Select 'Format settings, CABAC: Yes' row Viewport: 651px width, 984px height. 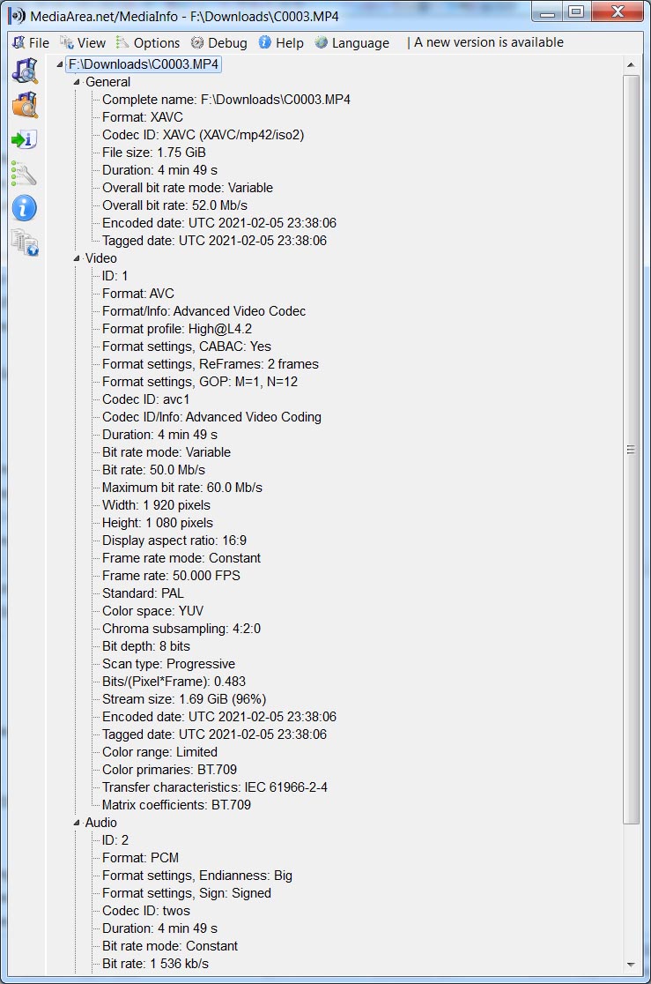tap(186, 347)
